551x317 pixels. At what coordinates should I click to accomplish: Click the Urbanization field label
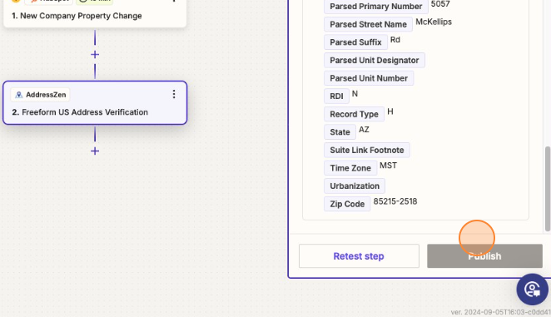(x=355, y=186)
